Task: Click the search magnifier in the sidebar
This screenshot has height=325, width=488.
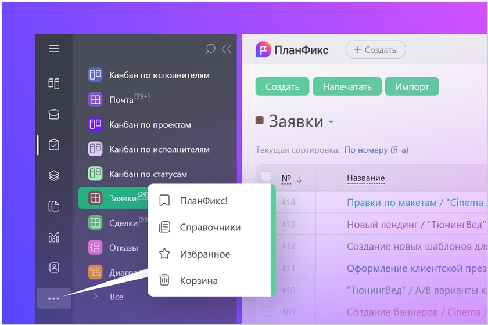Action: (x=210, y=49)
